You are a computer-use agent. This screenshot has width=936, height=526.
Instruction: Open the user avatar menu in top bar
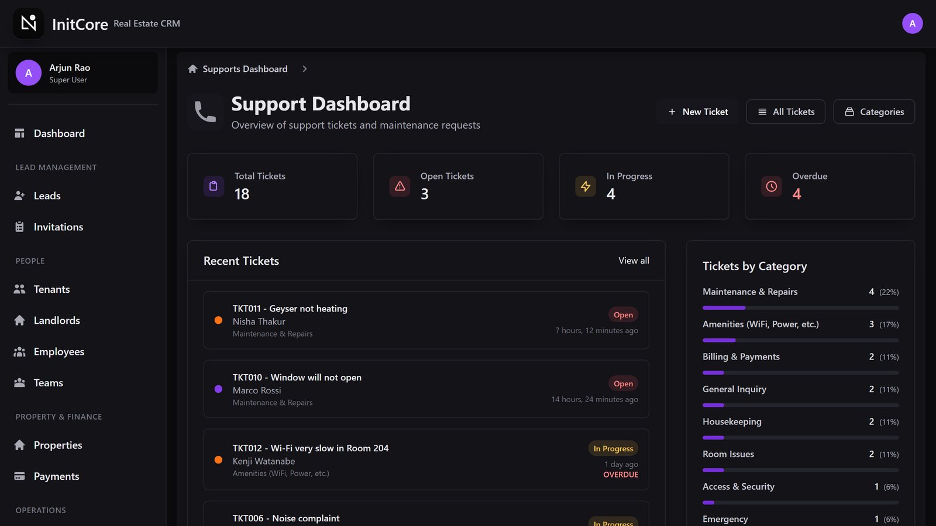click(x=912, y=23)
